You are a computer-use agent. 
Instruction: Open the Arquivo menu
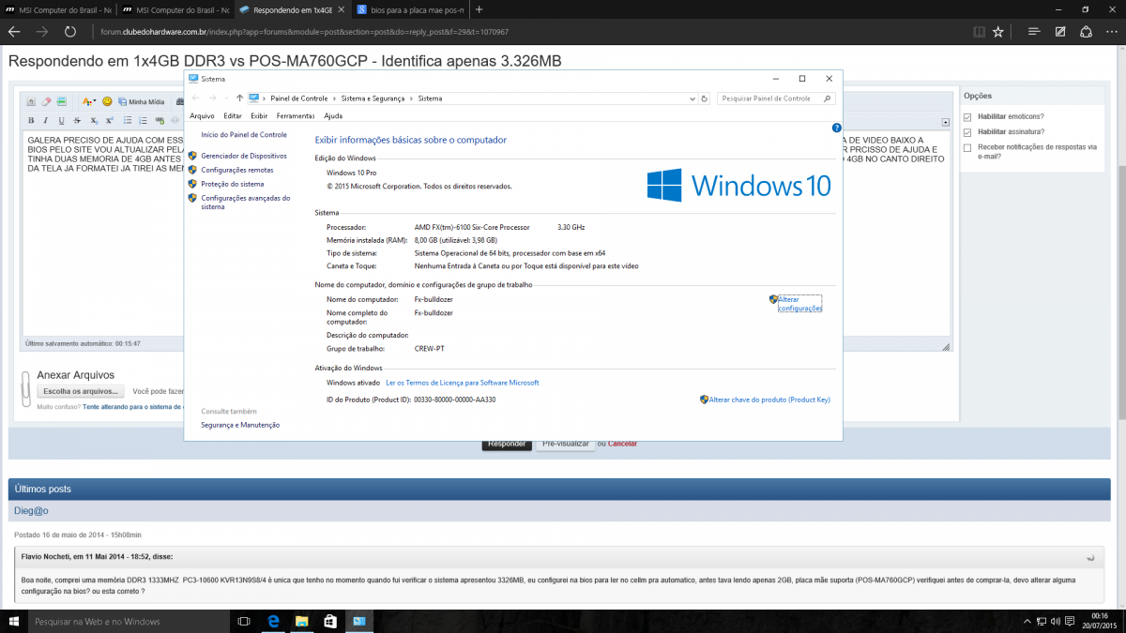[202, 115]
